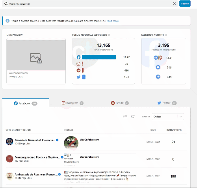Open Consulate General of Russia page name
This screenshot has width=197, height=188.
(x=35, y=140)
